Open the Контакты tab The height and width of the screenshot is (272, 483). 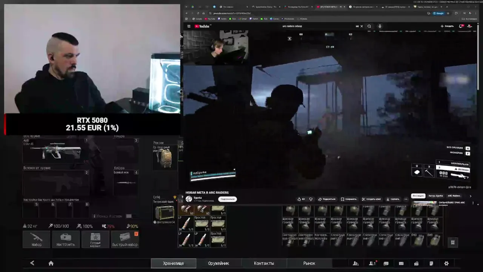pos(264,263)
